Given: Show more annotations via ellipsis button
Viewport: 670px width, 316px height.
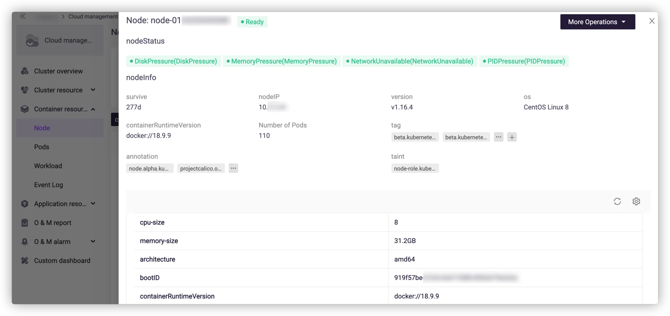Looking at the screenshot, I should coord(233,168).
